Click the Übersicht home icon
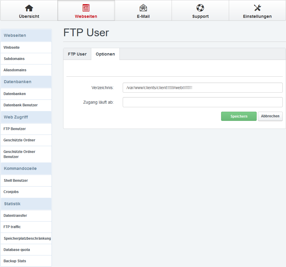Screen dimensions: 286x267 point(29,8)
